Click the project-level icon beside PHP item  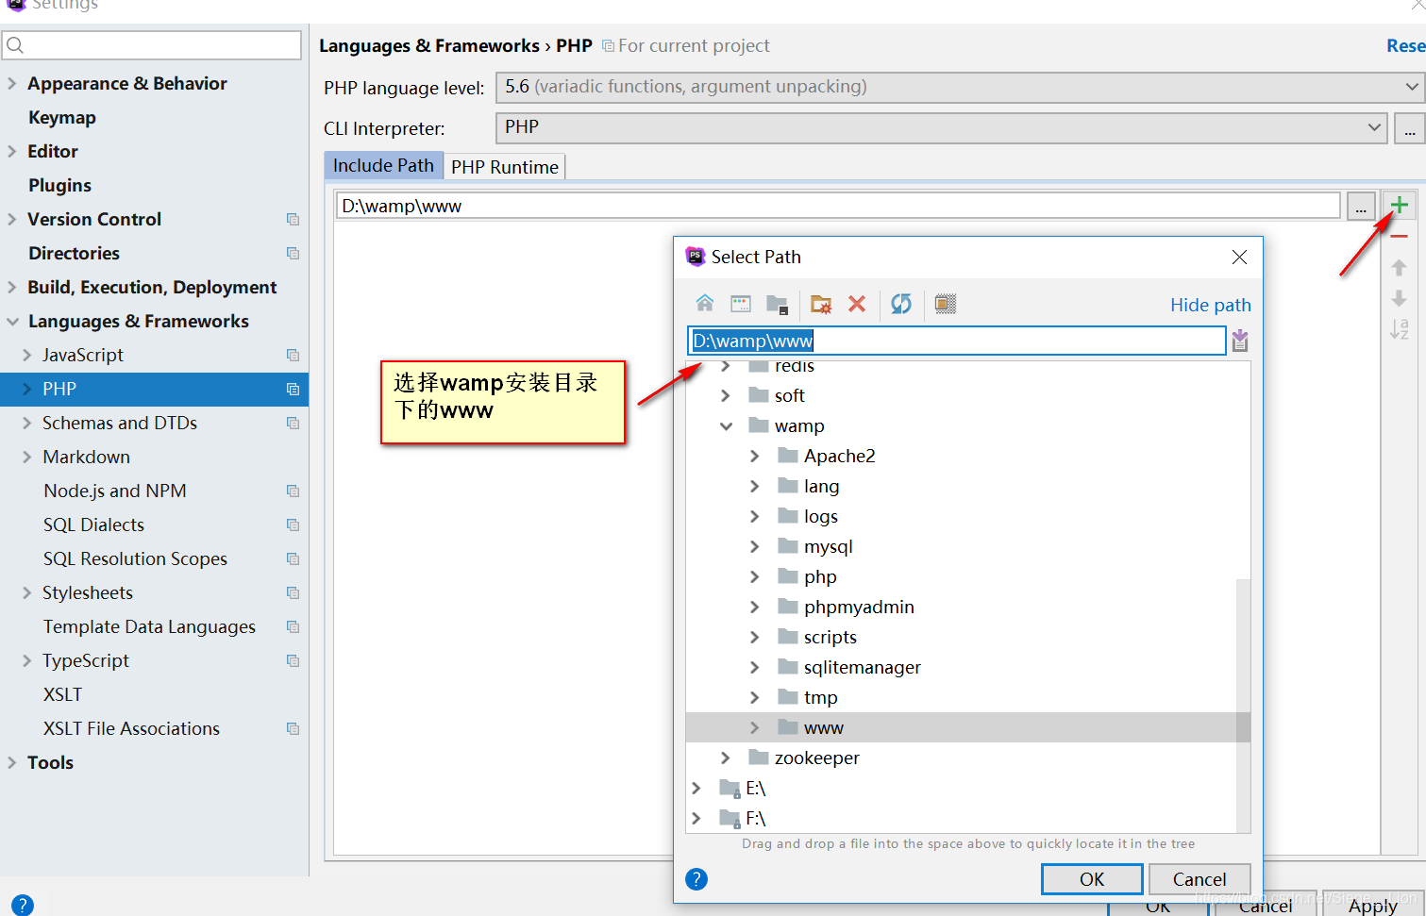coord(293,389)
